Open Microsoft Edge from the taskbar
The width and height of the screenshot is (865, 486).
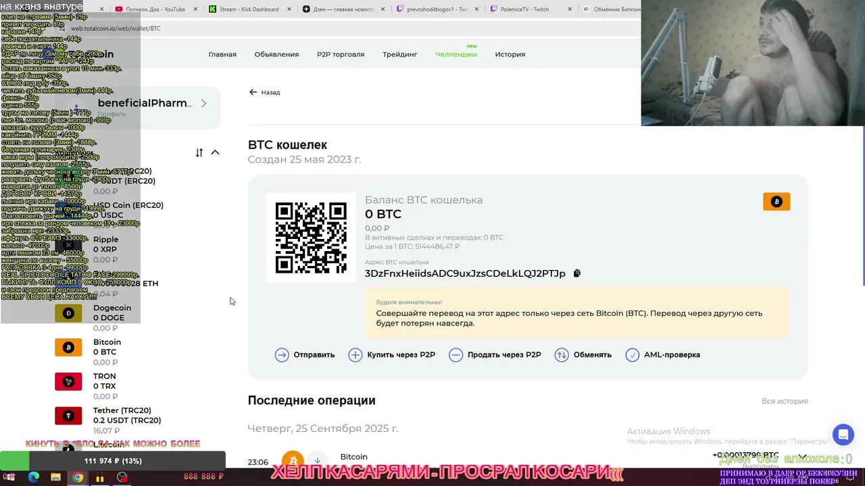(x=34, y=477)
